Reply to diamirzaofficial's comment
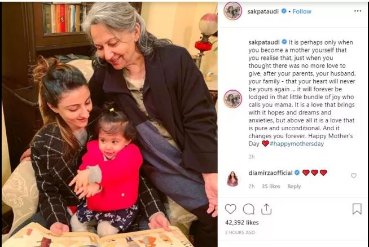Screen dimensions: 369x247 pos(294,186)
